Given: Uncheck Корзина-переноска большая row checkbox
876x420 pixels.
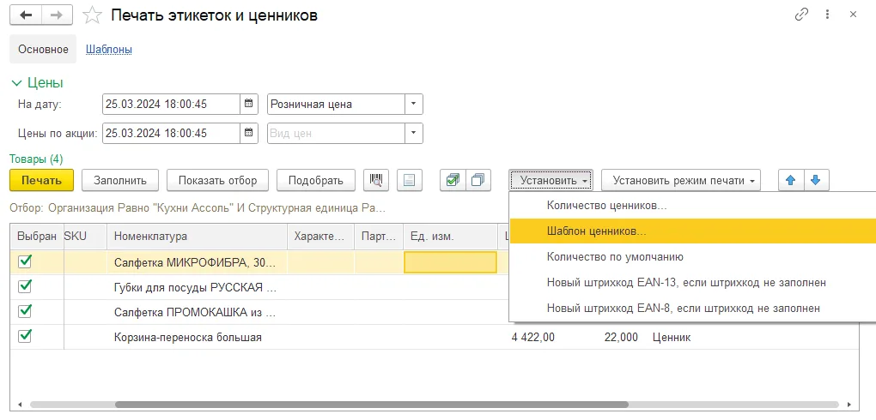Looking at the screenshot, I should (25, 336).
